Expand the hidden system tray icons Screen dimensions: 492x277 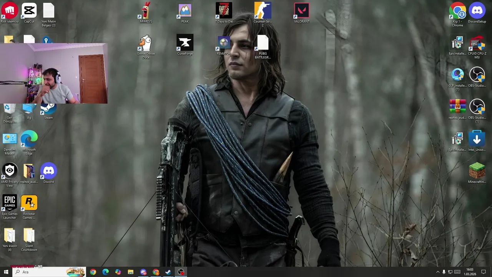pos(437,272)
